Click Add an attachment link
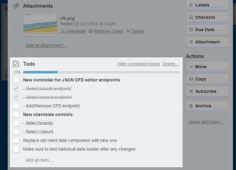The width and height of the screenshot is (236, 170). tap(46, 45)
